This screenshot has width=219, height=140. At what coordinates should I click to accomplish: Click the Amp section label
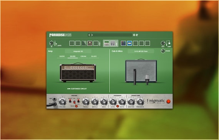click(x=50, y=51)
